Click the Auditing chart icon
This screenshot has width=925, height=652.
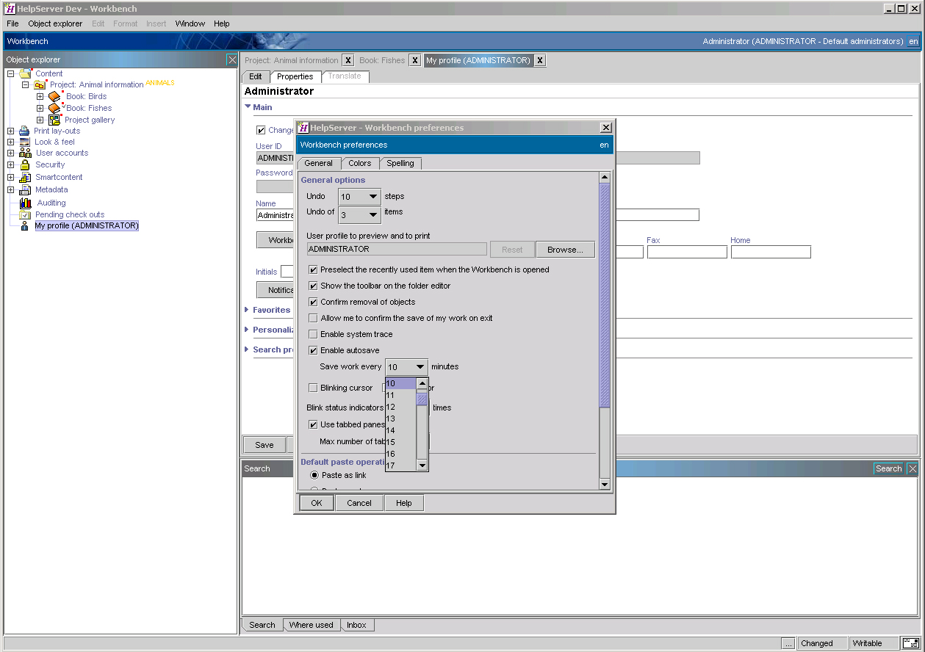(x=26, y=203)
